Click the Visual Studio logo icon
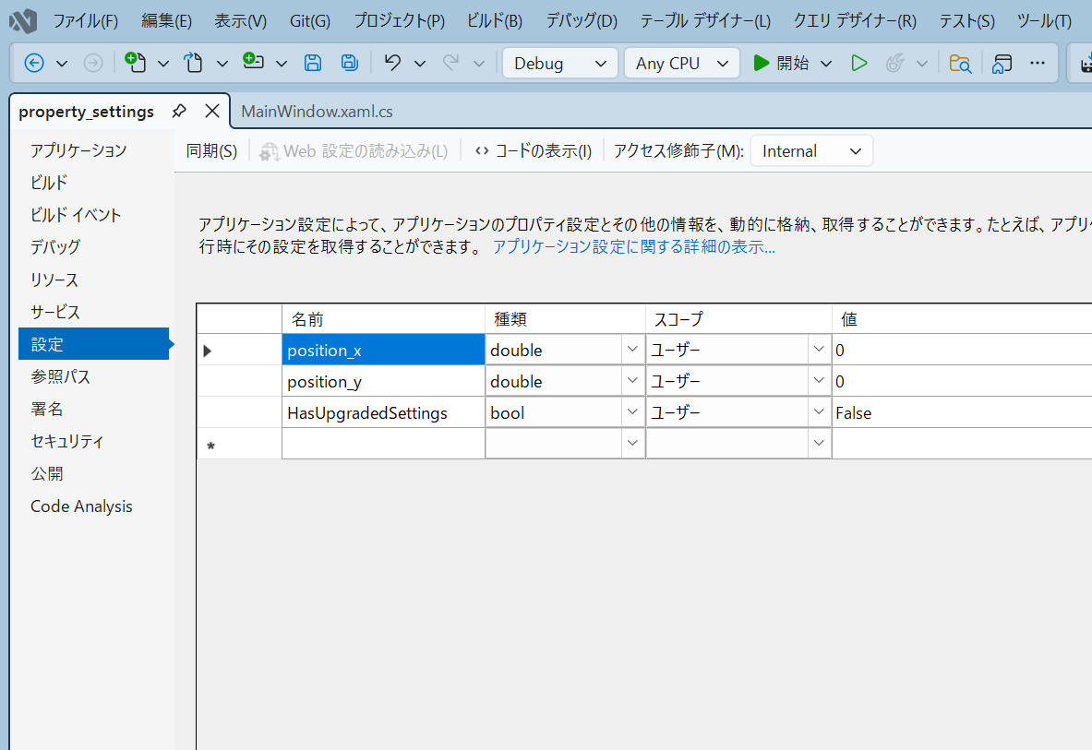 point(23,21)
